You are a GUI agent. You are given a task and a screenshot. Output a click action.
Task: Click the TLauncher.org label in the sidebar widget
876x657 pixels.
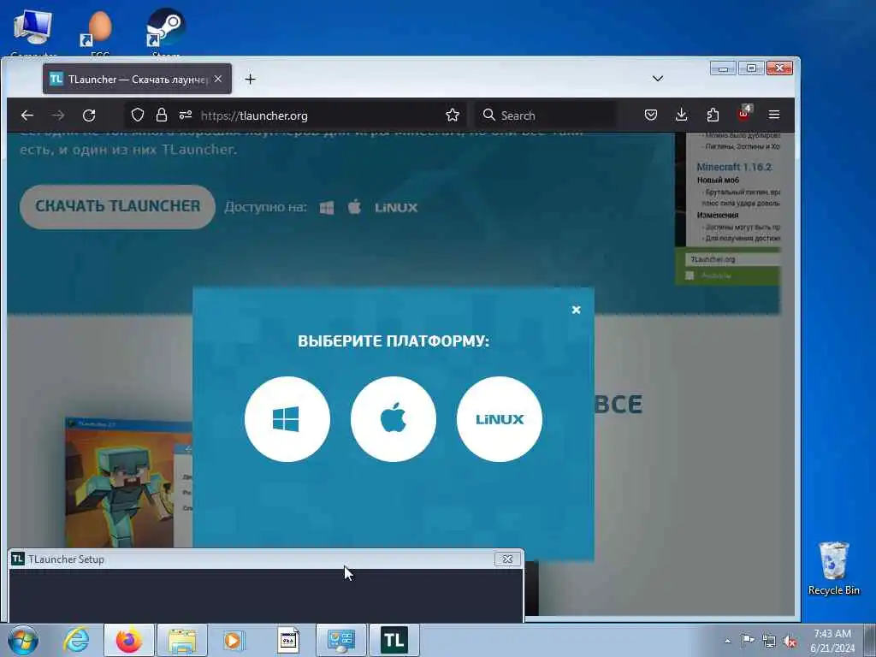(x=713, y=259)
